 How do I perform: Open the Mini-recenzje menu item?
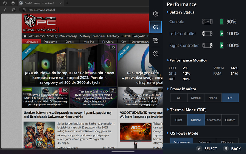[68, 36]
